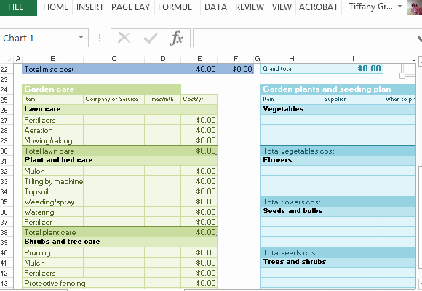Select the Watering cell
The image size is (422, 291).
point(52,212)
